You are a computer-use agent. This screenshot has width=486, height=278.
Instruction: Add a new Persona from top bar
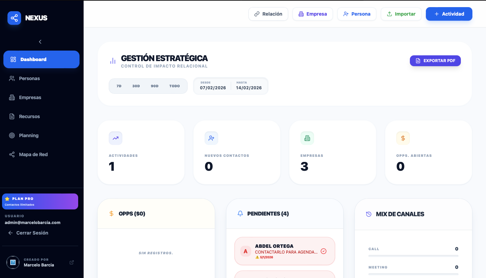(357, 14)
